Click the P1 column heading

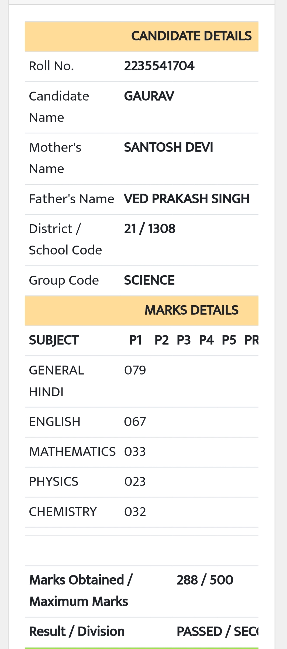[x=135, y=340]
